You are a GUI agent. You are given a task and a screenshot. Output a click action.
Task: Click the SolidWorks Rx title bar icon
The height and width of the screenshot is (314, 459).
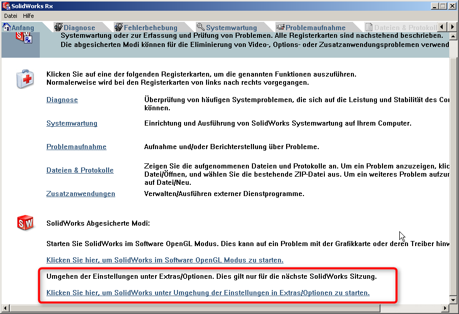click(6, 6)
